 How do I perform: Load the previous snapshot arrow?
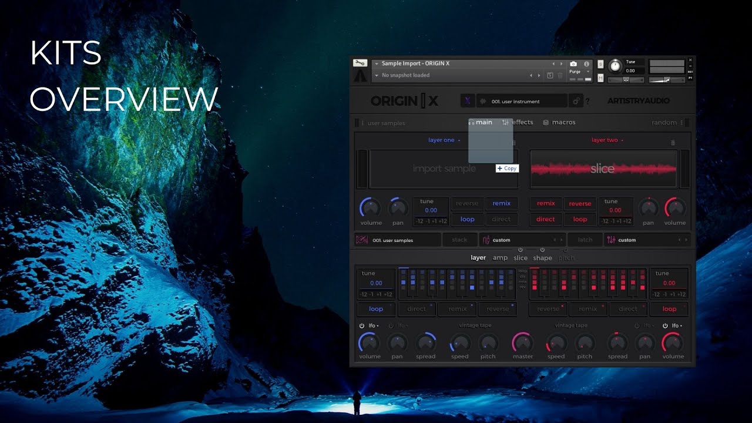click(x=531, y=75)
